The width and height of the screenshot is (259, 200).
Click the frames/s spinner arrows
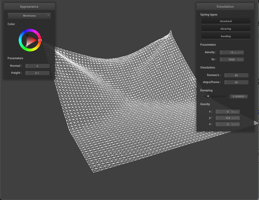point(226,75)
